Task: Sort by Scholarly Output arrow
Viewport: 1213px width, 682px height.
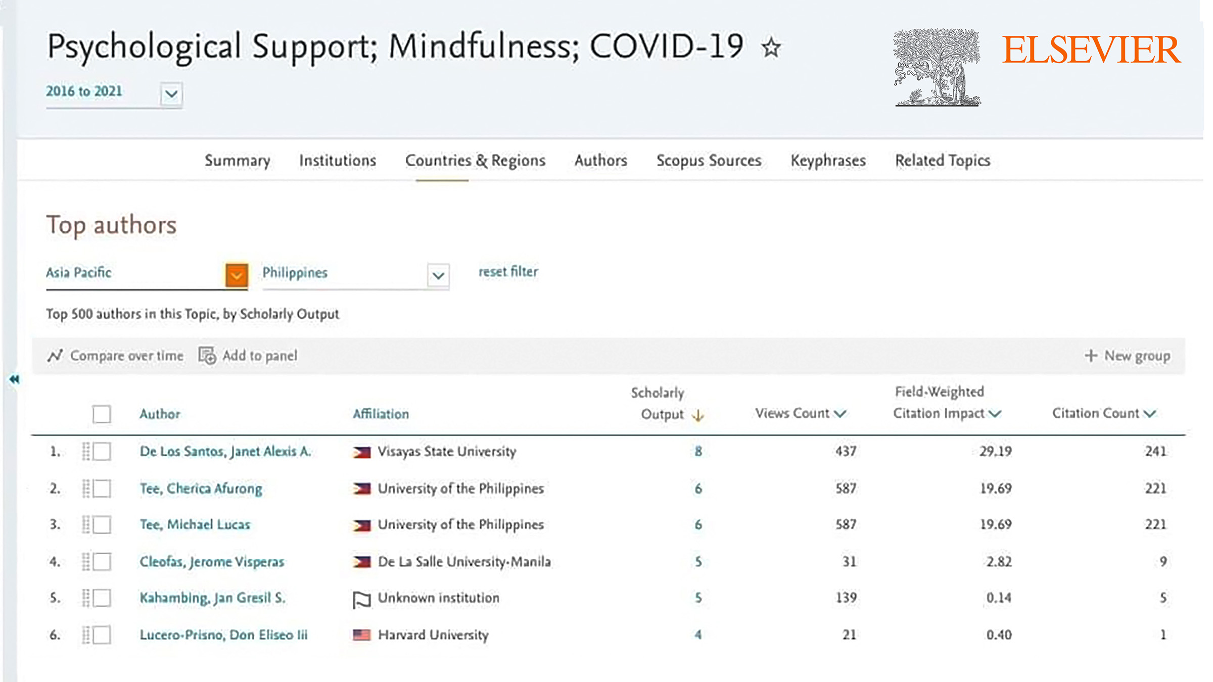Action: [698, 415]
